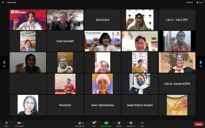
Task: Click the Share Screen icon
Action: click(x=106, y=123)
